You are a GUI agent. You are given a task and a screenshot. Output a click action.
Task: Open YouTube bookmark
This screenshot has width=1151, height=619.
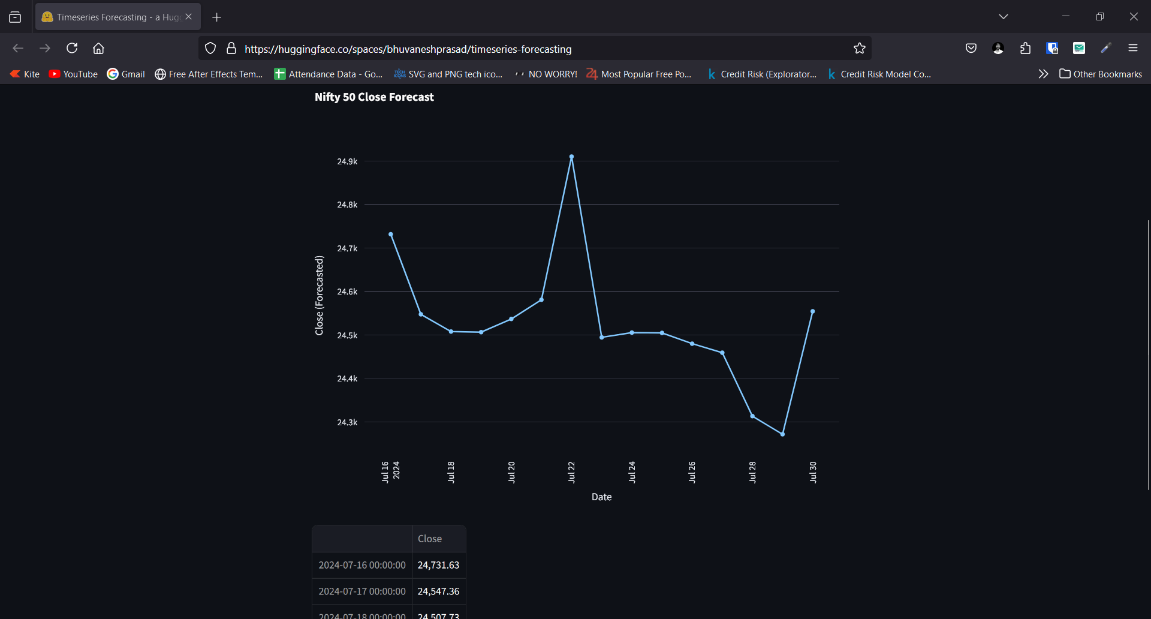[x=73, y=74]
